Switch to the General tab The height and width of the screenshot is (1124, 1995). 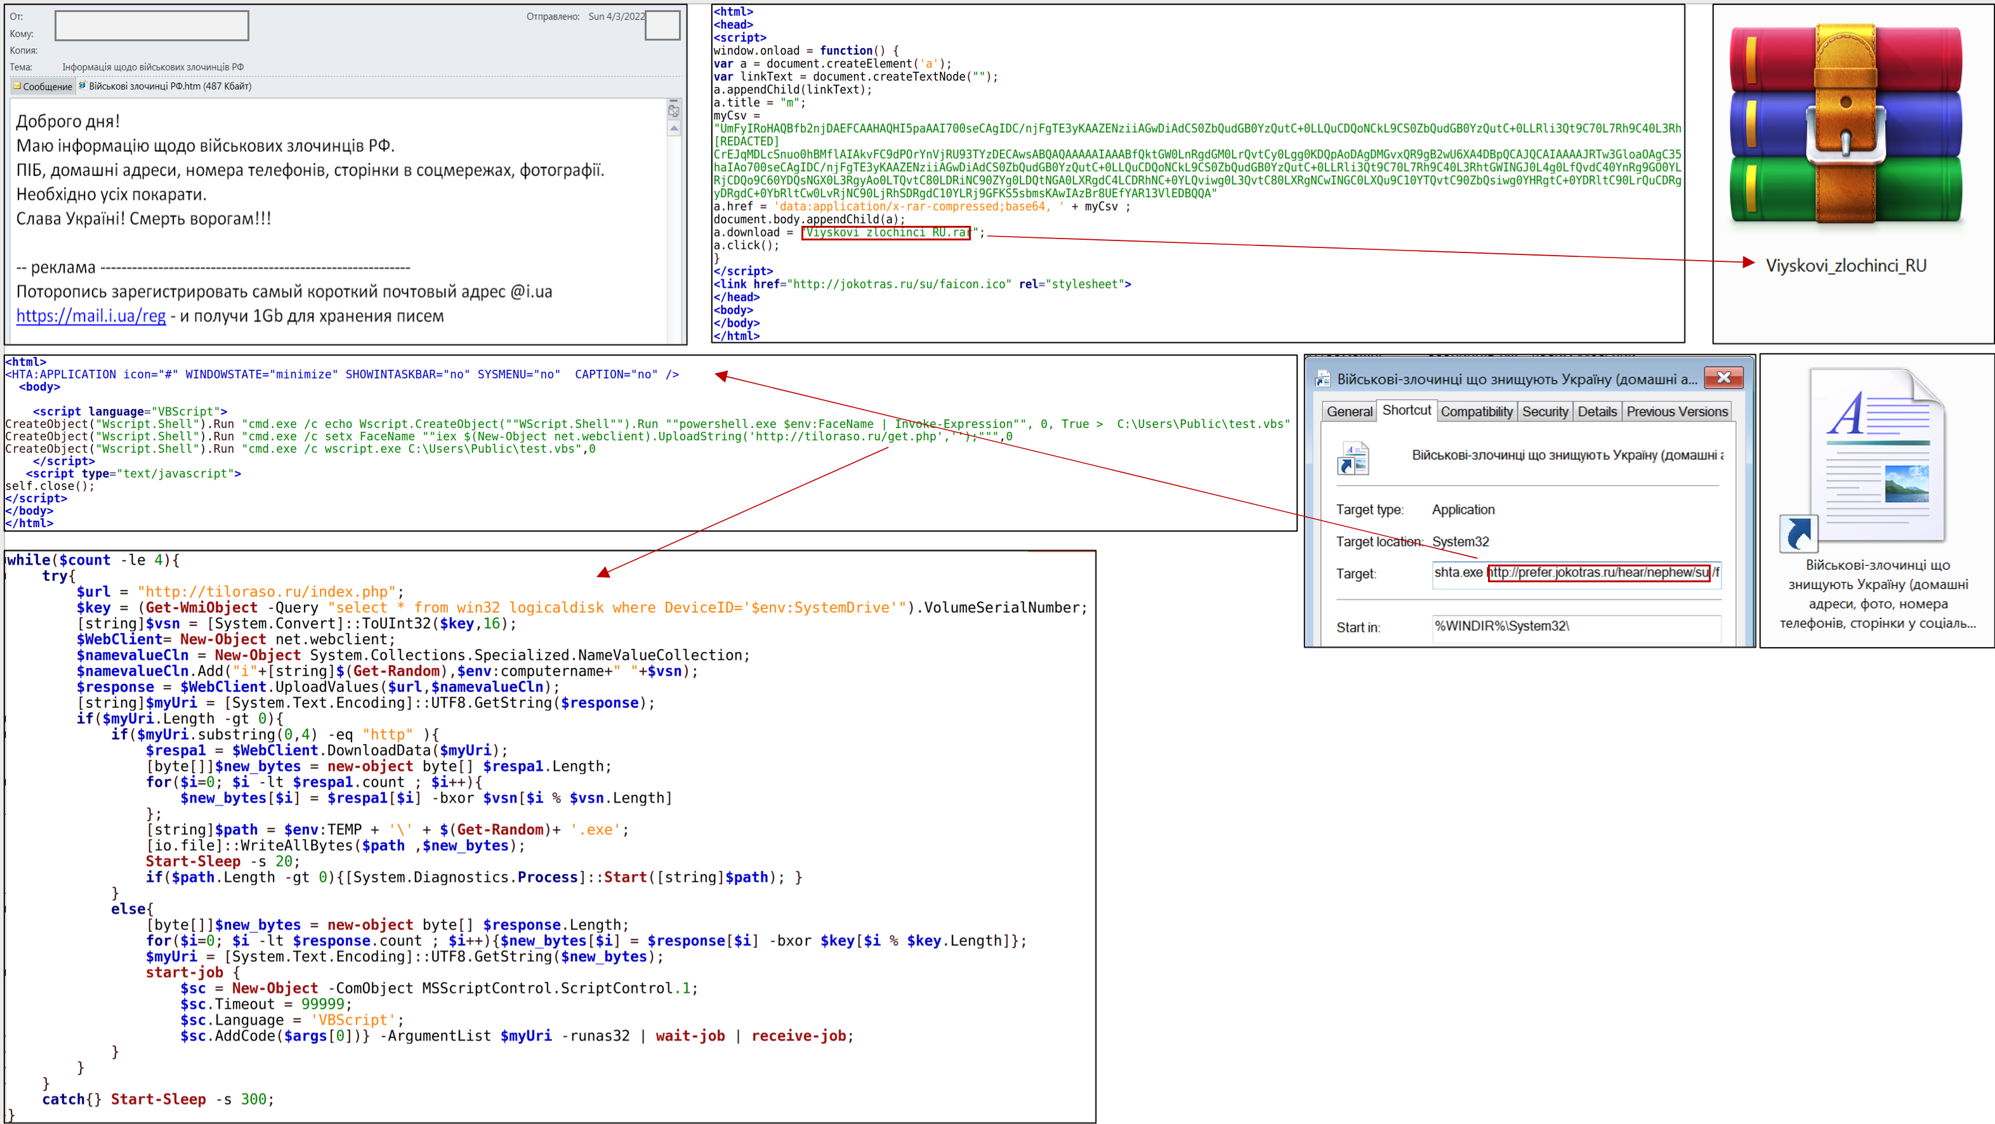1349,412
